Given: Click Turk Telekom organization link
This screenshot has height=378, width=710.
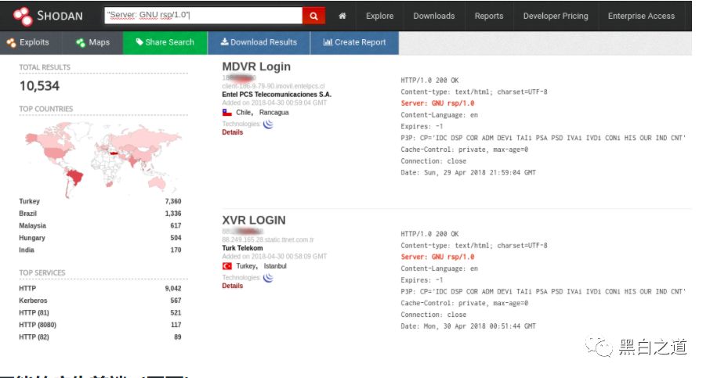Looking at the screenshot, I should point(242,248).
